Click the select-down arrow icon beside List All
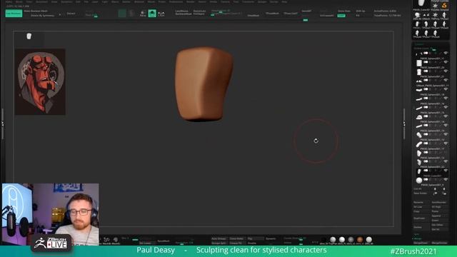The image size is (457, 257). pyautogui.click(x=444, y=188)
